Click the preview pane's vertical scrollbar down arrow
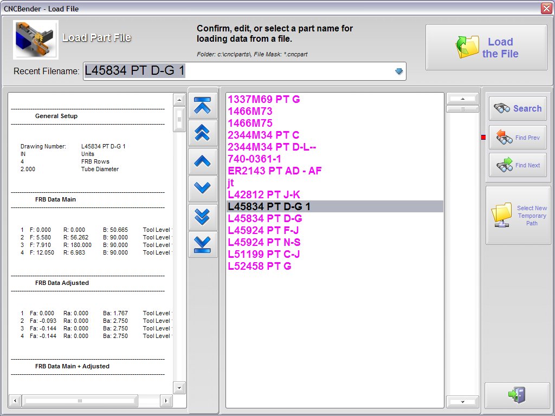 click(179, 387)
